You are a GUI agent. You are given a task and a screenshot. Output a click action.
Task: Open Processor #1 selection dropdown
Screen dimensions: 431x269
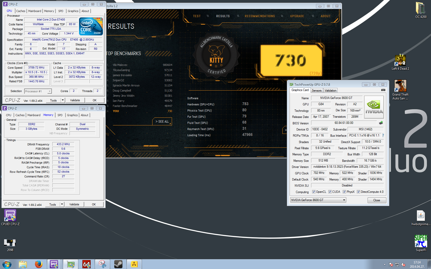pyautogui.click(x=38, y=91)
